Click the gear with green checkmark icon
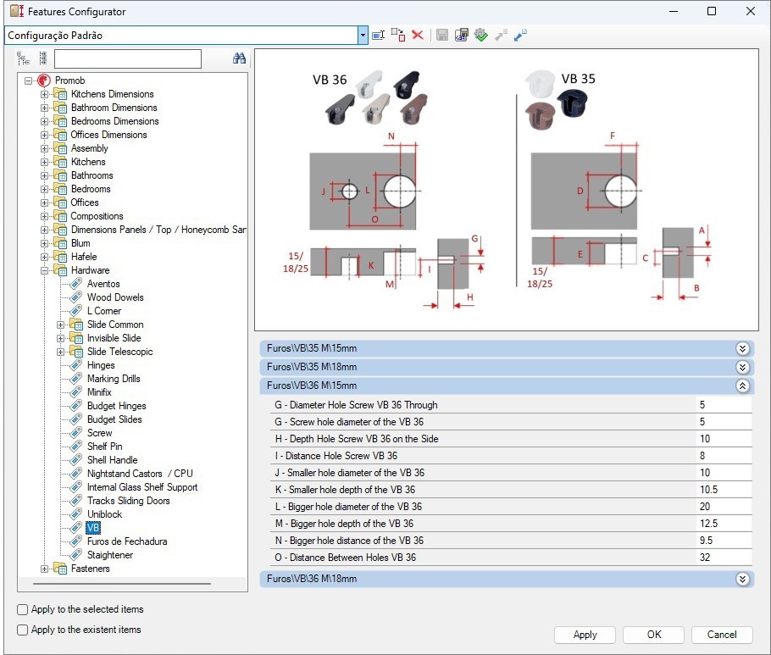Image resolution: width=771 pixels, height=655 pixels. [481, 36]
